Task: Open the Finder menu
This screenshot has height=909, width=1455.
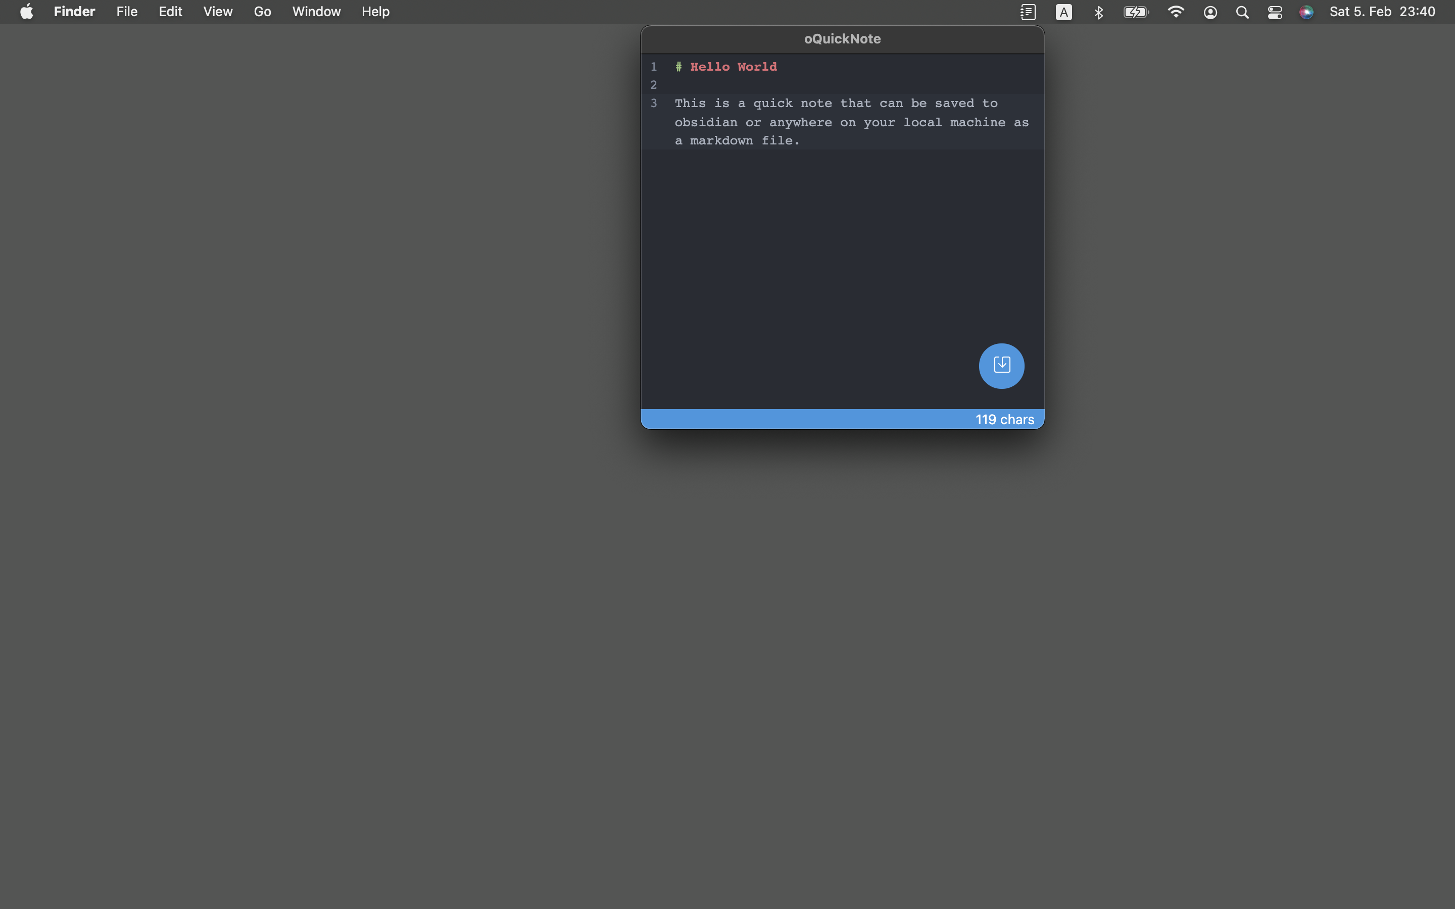Action: pyautogui.click(x=75, y=12)
